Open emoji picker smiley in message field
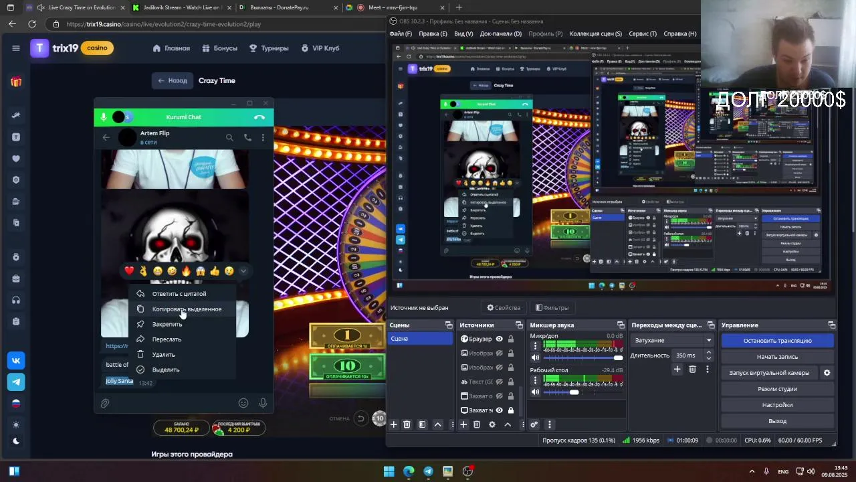The height and width of the screenshot is (482, 856). (243, 403)
